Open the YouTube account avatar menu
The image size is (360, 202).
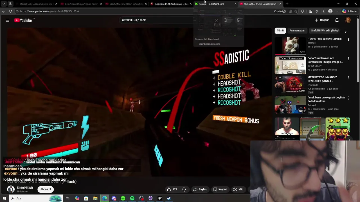(348, 20)
